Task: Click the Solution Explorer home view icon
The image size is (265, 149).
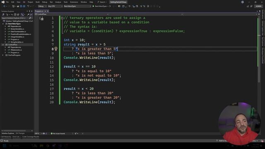Action: tap(3, 15)
